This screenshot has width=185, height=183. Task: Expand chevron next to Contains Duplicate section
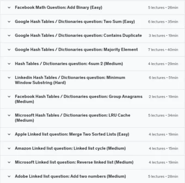[x=9, y=35]
